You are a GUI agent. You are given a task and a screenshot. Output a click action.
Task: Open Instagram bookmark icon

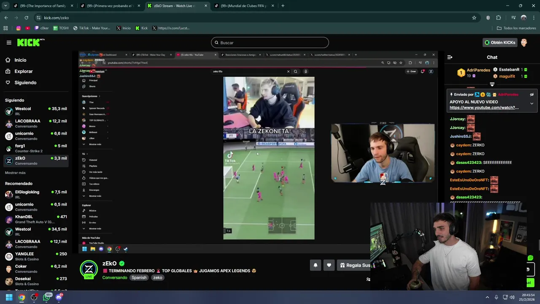(x=19, y=28)
